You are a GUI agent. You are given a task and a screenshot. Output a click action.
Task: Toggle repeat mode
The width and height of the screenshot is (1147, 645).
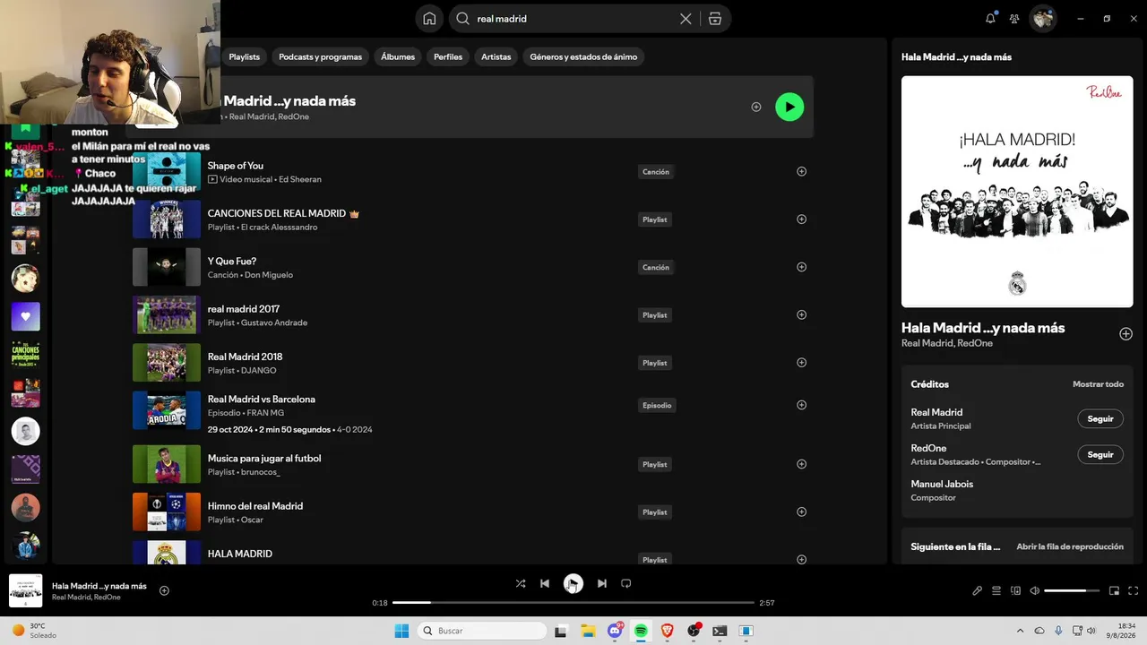(626, 583)
